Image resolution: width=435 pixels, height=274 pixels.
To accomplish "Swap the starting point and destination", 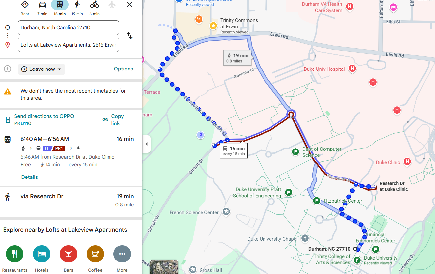I will coord(130,36).
